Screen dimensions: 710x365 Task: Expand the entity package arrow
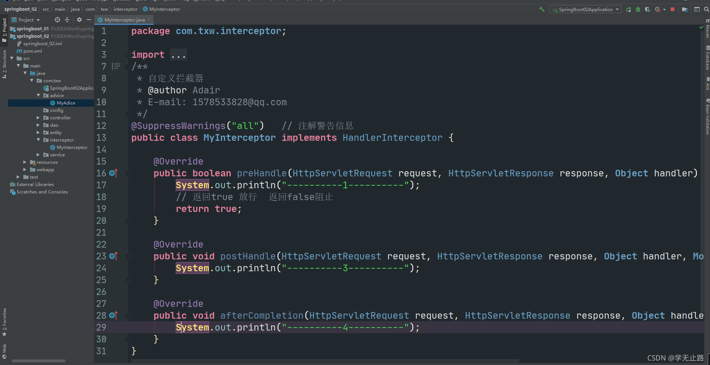tap(38, 133)
